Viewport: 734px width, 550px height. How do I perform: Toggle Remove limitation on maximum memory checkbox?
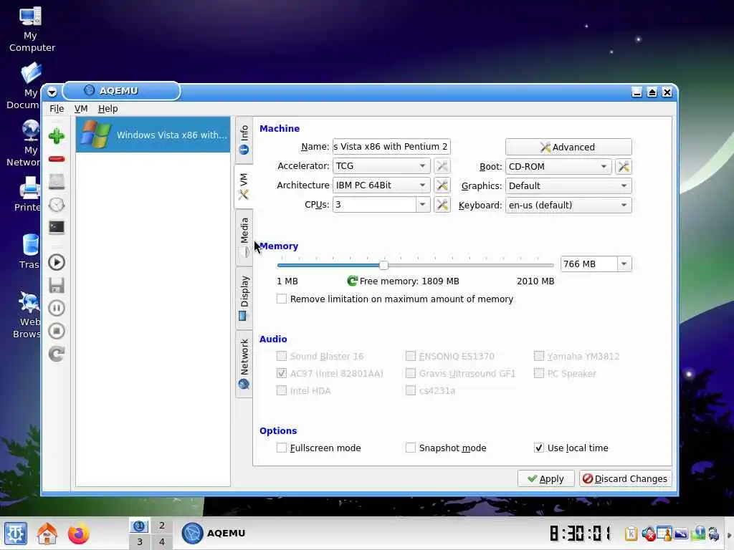(x=281, y=299)
